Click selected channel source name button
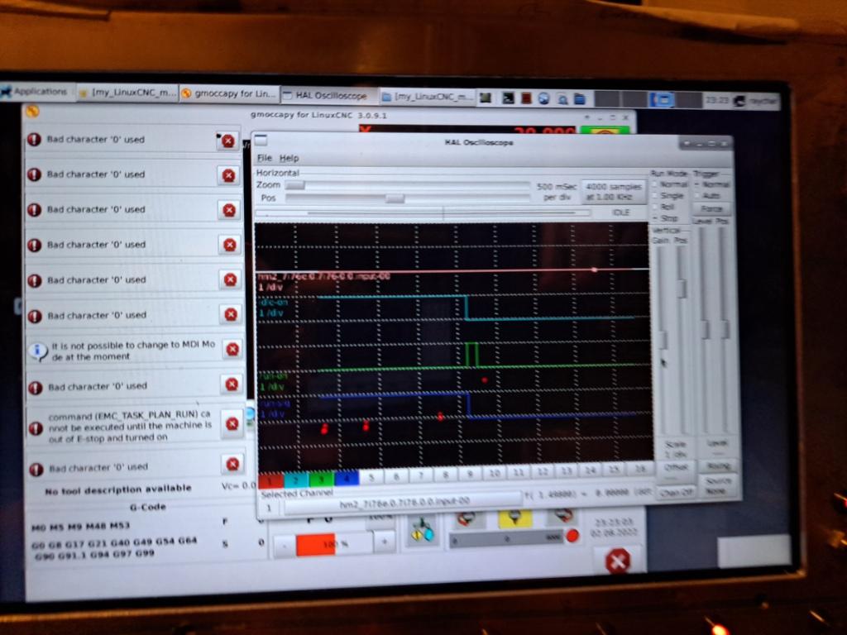This screenshot has width=847, height=635. click(x=403, y=503)
